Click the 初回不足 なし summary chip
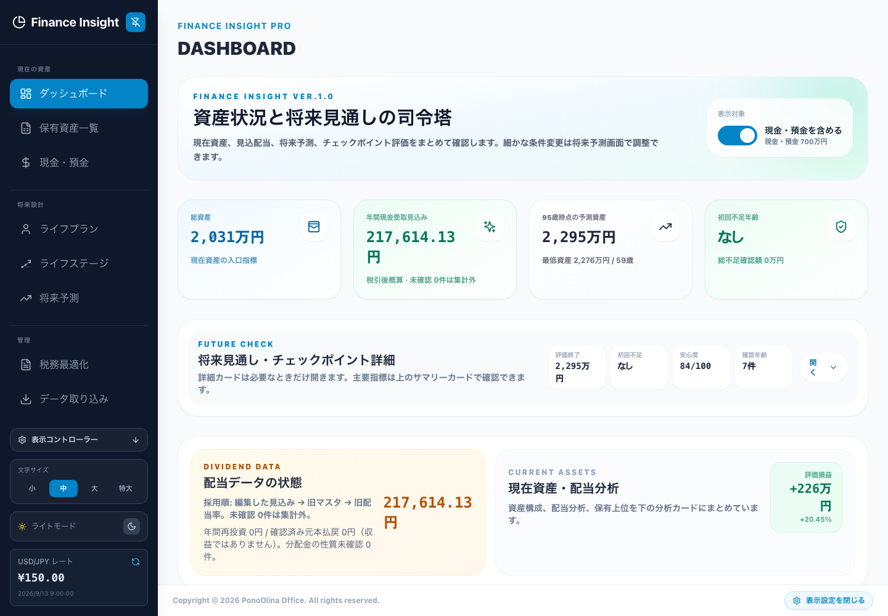The image size is (888, 616). pyautogui.click(x=639, y=368)
